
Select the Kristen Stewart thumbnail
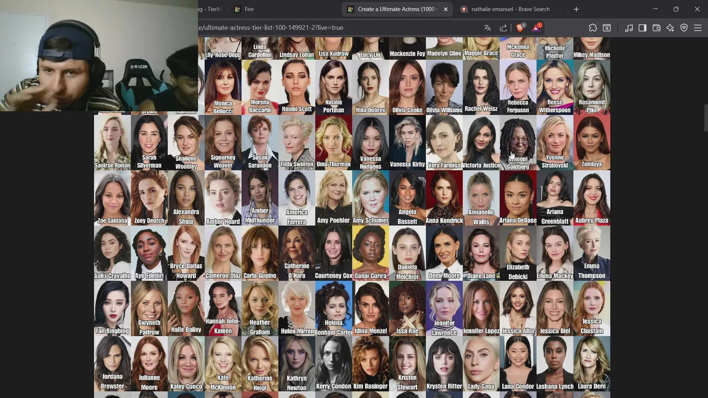pyautogui.click(x=407, y=363)
